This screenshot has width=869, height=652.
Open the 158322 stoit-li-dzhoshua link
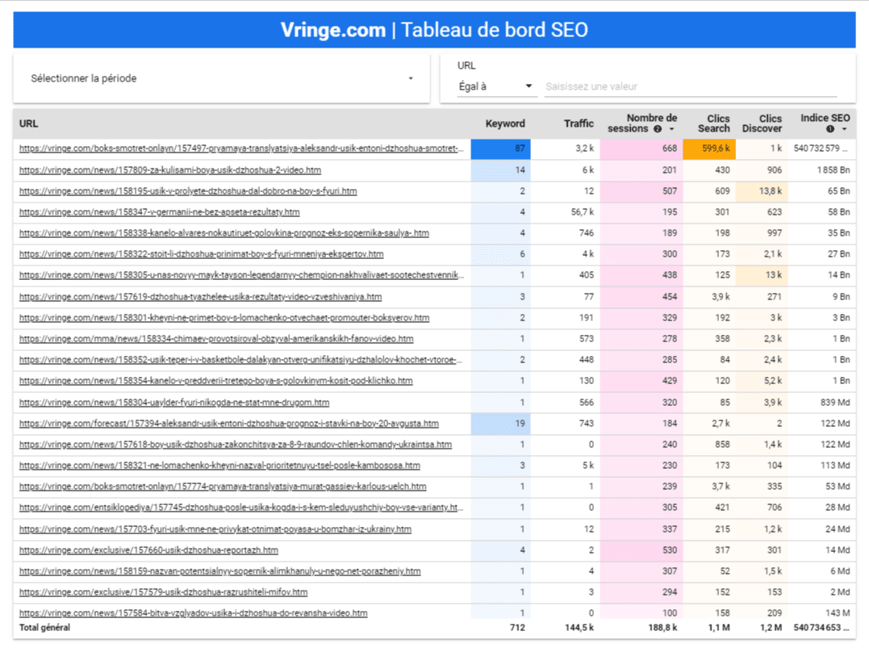point(201,254)
